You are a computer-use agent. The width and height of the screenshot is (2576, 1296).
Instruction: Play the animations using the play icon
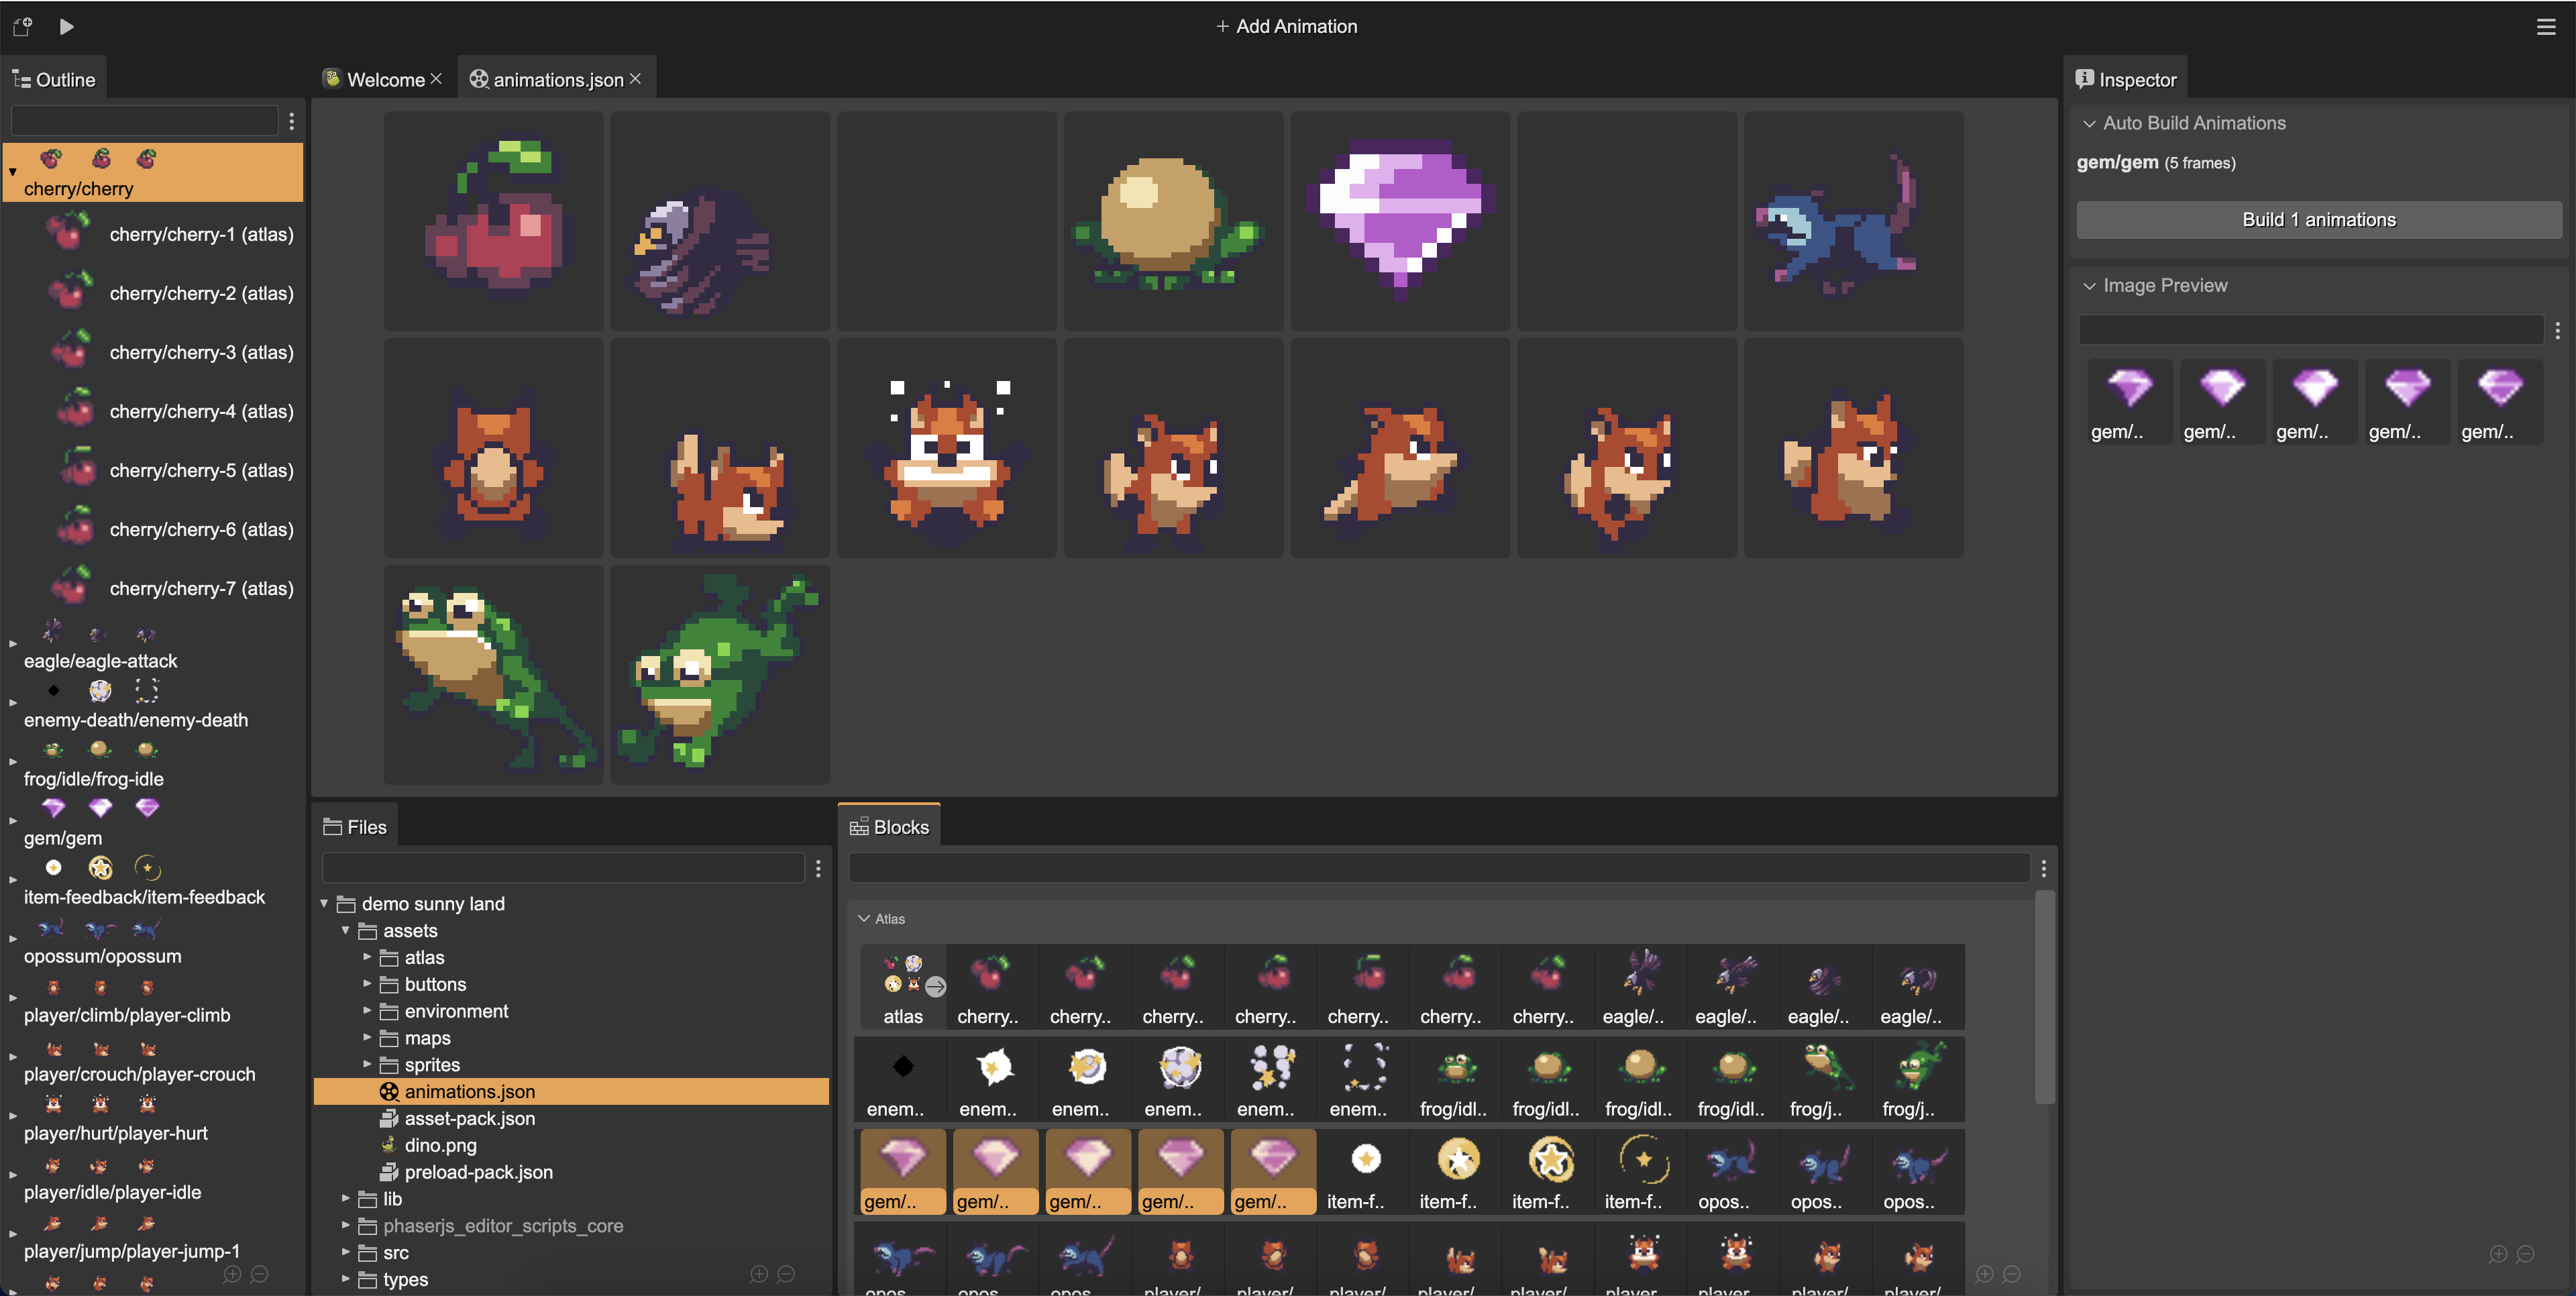coord(66,27)
